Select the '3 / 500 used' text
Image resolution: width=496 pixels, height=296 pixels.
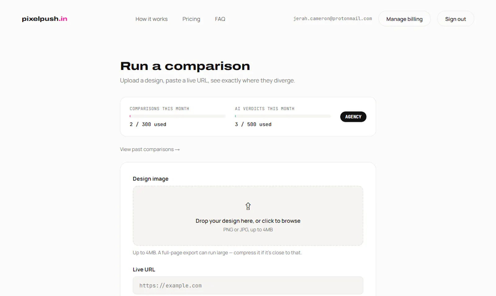coord(253,124)
